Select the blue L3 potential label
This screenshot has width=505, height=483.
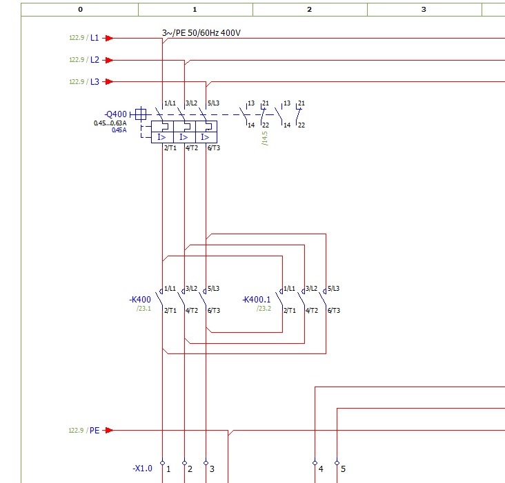click(95, 82)
